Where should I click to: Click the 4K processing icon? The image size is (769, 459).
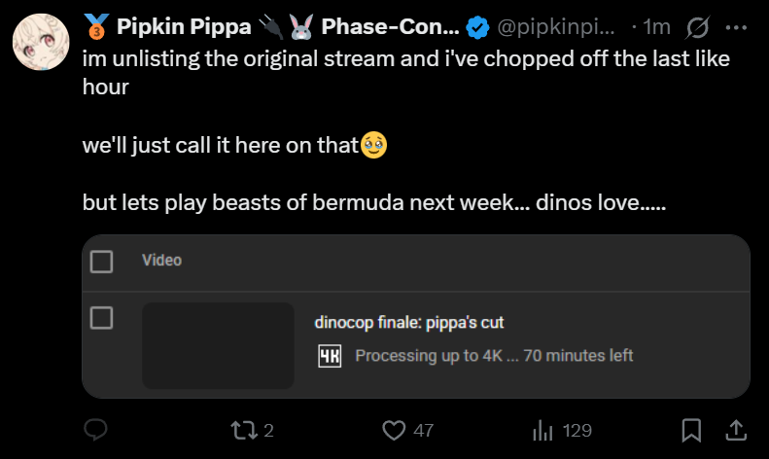click(331, 356)
